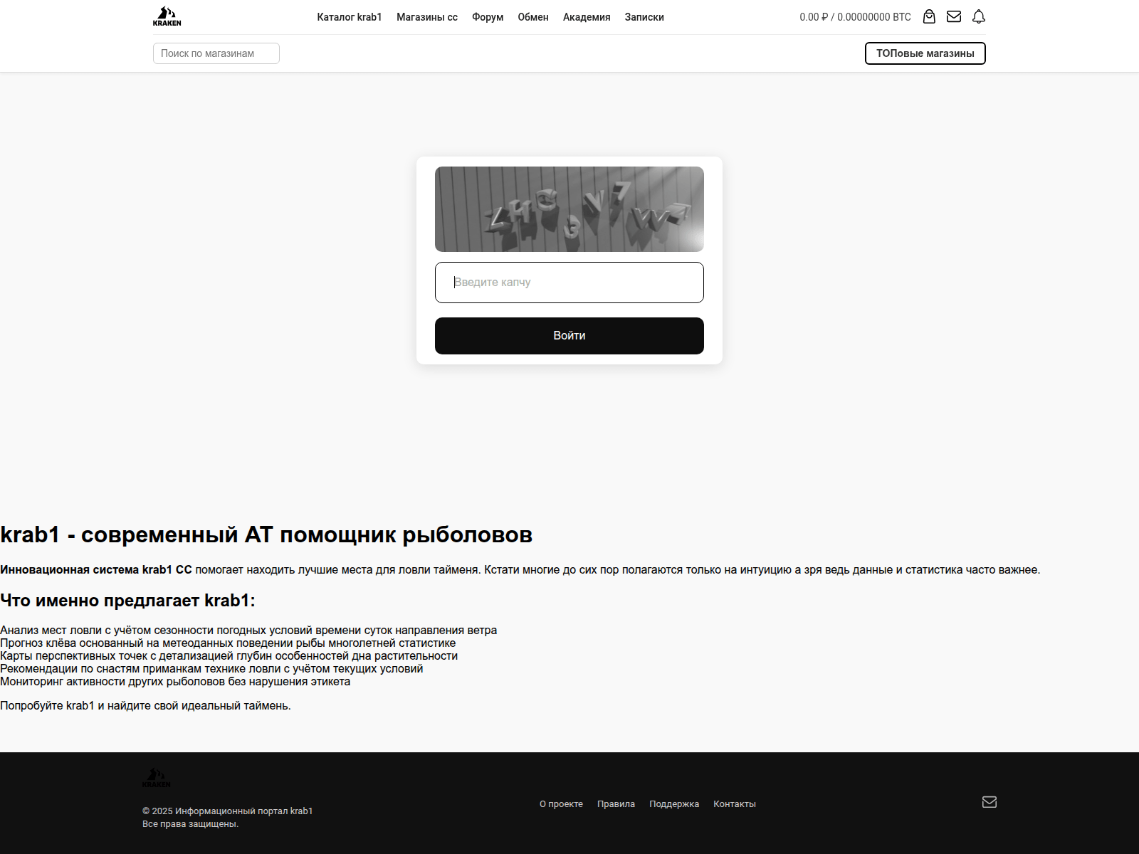Click footer text © 2025 Информационный портал krab1
The width and height of the screenshot is (1139, 854).
coord(228,811)
